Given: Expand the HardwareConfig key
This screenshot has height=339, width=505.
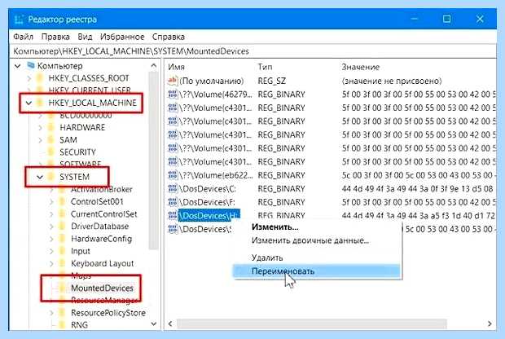Looking at the screenshot, I should point(51,239).
